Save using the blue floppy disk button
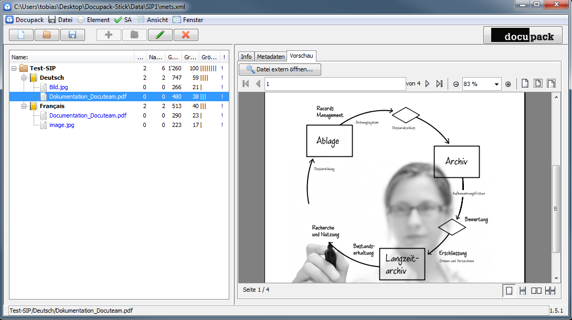This screenshot has height=320, width=572. (72, 35)
